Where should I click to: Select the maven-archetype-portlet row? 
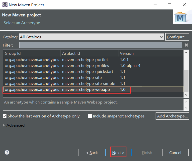point(93,60)
